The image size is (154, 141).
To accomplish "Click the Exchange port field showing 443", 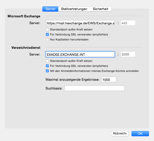I will (x=128, y=23).
